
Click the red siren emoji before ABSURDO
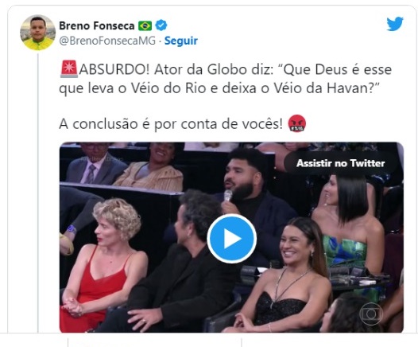click(69, 69)
